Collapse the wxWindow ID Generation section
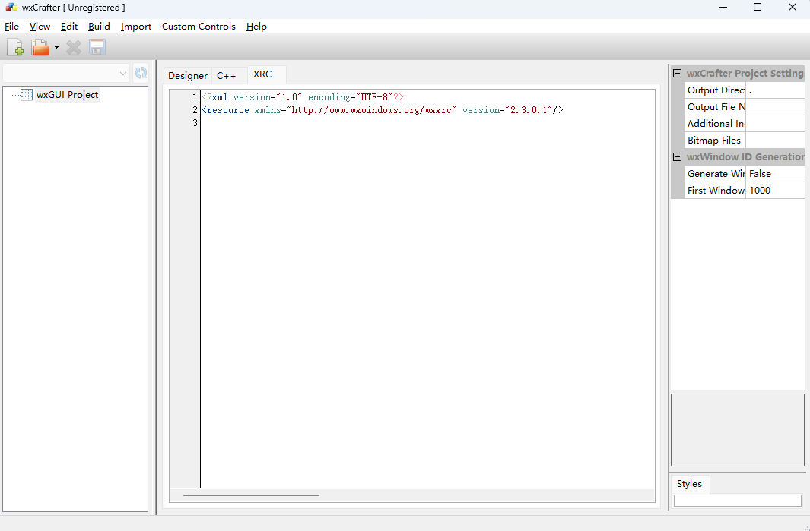Image resolution: width=810 pixels, height=531 pixels. [x=677, y=157]
